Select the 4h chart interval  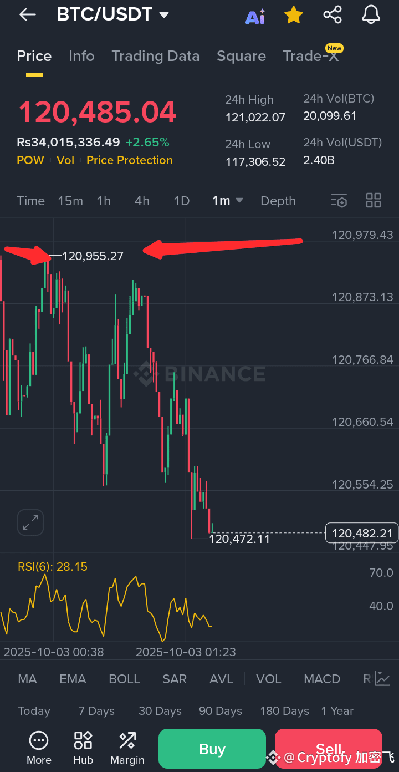pos(142,201)
